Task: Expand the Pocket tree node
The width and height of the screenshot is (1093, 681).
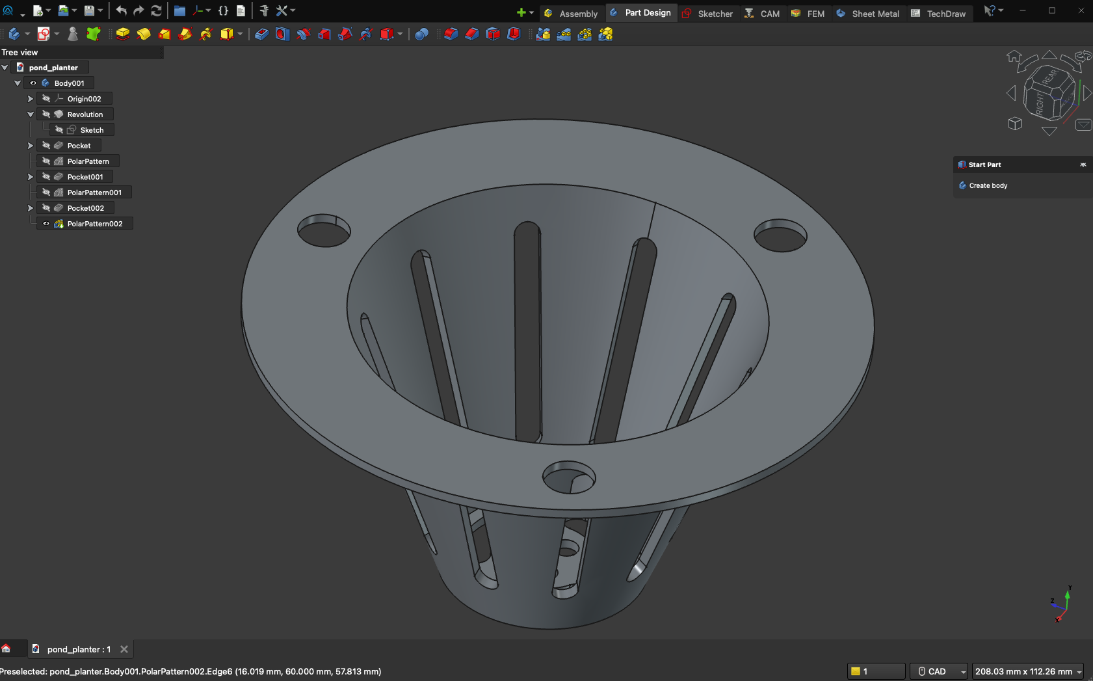Action: (x=31, y=146)
